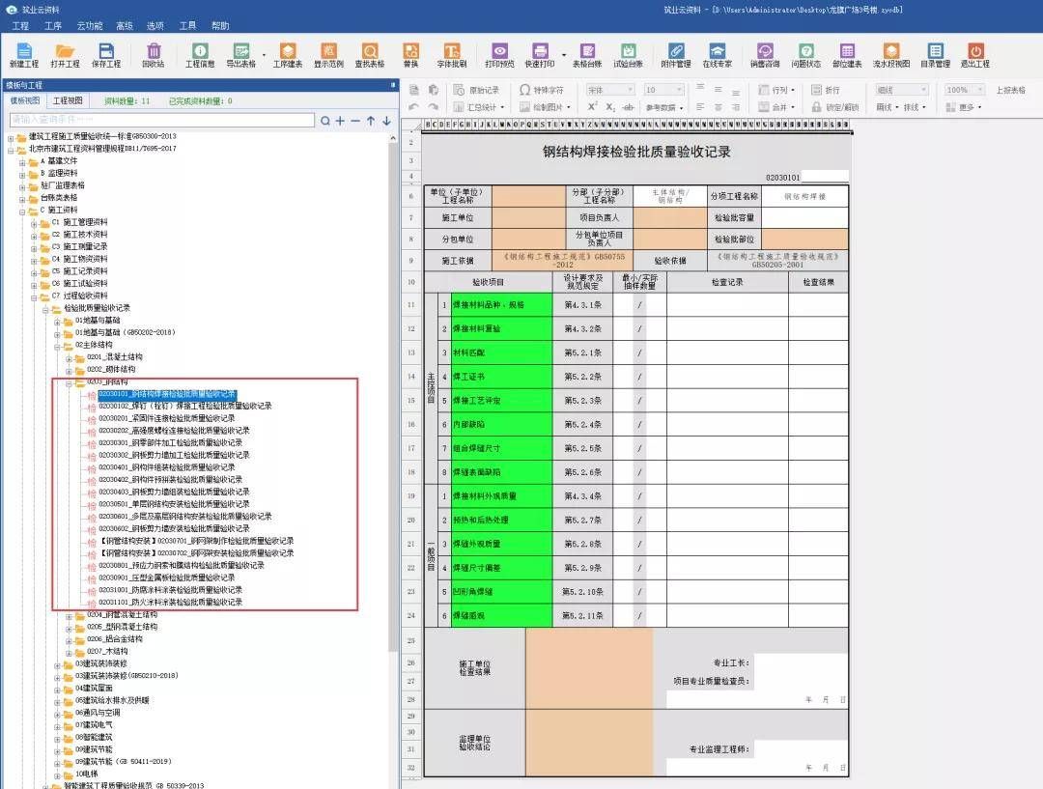Open a project with 打开工程
Viewport: 1043px width, 789px height.
coord(65,54)
